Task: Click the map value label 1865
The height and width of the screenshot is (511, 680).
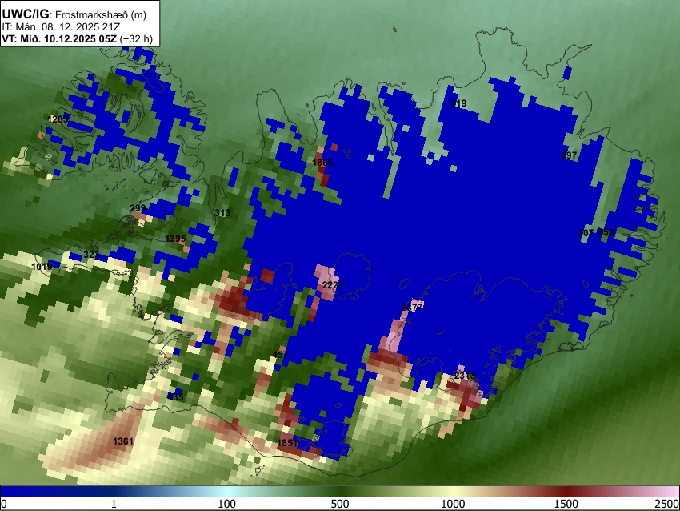Action: (322, 163)
